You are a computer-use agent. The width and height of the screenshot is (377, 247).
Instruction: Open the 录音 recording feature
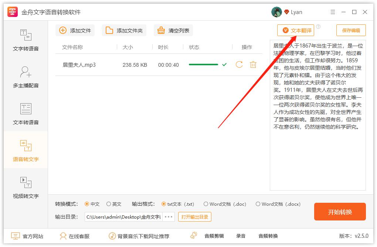[241, 236]
